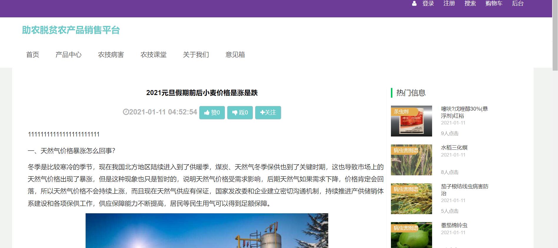Open the 后台 admin backend link
Image resolution: width=558 pixels, height=248 pixels.
pyautogui.click(x=518, y=4)
